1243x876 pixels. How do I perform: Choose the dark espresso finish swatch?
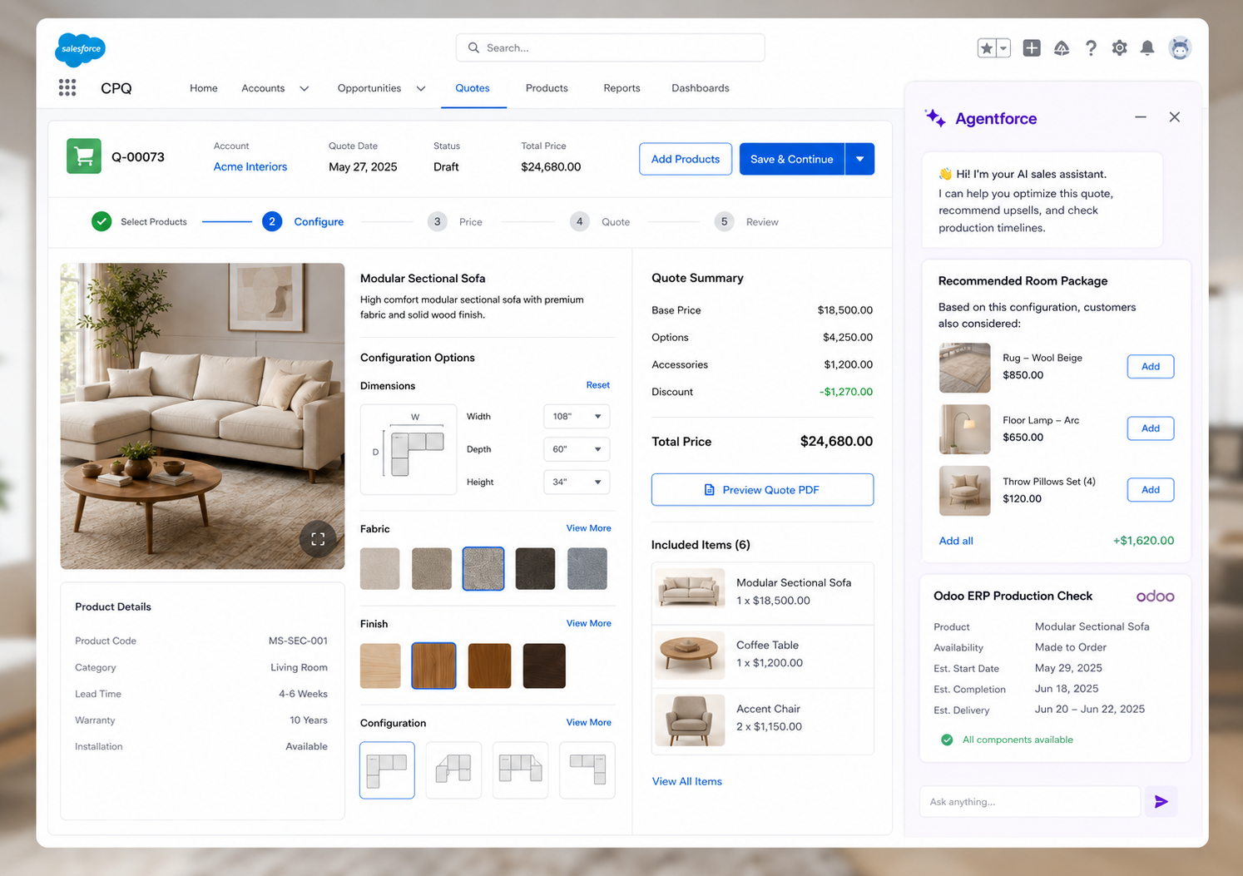pos(544,666)
